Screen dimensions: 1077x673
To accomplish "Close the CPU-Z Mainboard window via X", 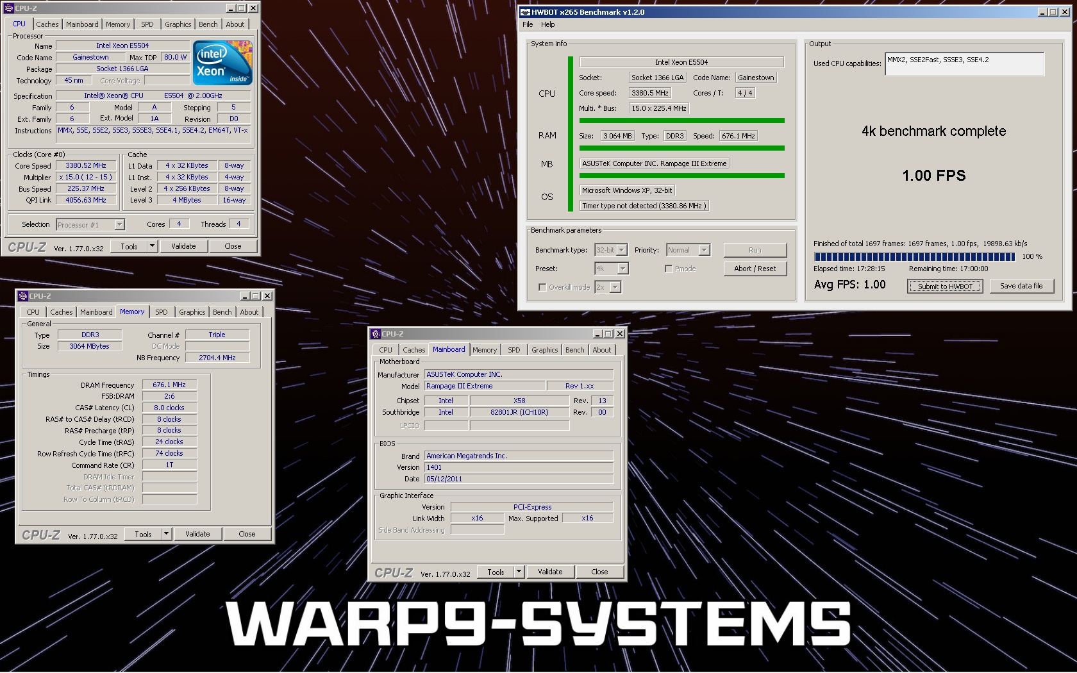I will click(x=620, y=334).
